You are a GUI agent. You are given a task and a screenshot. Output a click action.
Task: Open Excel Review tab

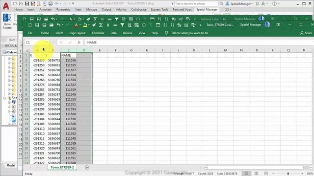[128, 33]
